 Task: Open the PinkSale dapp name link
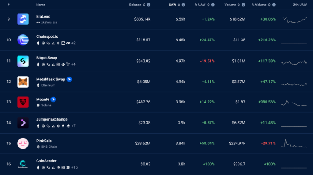pyautogui.click(x=44, y=141)
